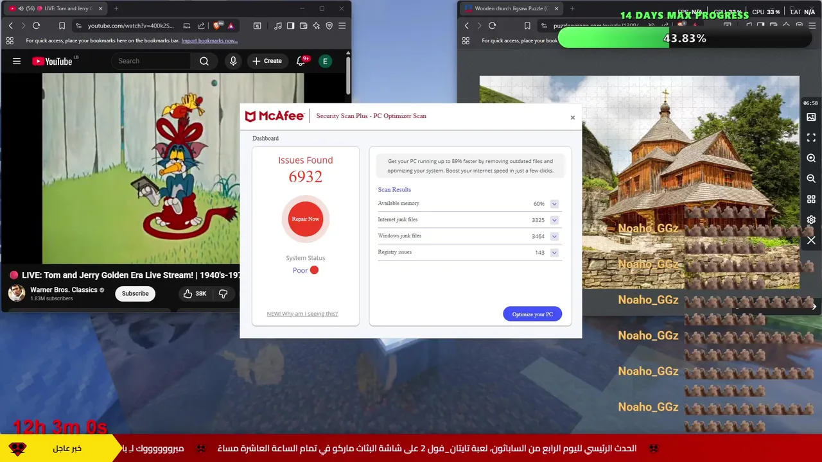Open the YouTube hamburger guide menu

coord(17,61)
